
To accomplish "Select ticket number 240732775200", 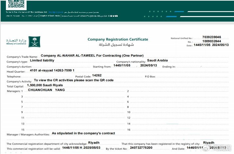I will (141, 147).
